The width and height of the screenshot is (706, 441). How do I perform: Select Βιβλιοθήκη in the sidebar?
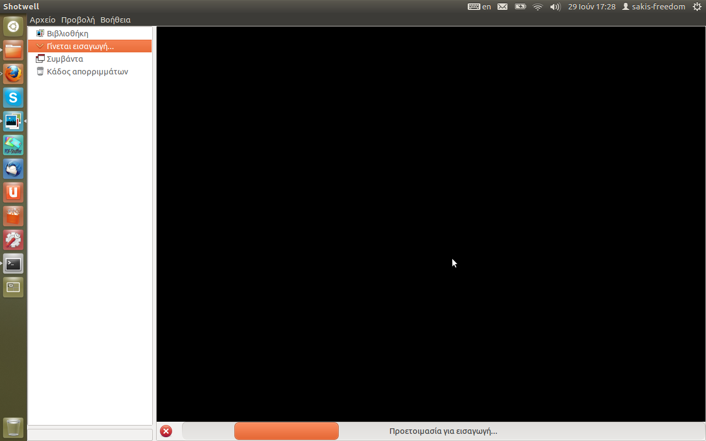click(x=67, y=34)
